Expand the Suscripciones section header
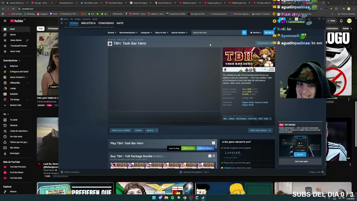 pos(12,61)
